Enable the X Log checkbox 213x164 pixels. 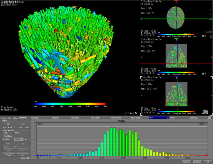tap(17, 127)
